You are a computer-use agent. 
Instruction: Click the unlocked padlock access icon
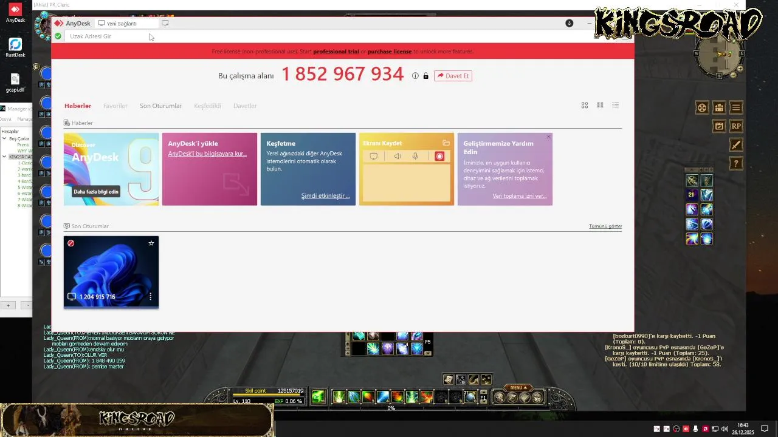[425, 76]
